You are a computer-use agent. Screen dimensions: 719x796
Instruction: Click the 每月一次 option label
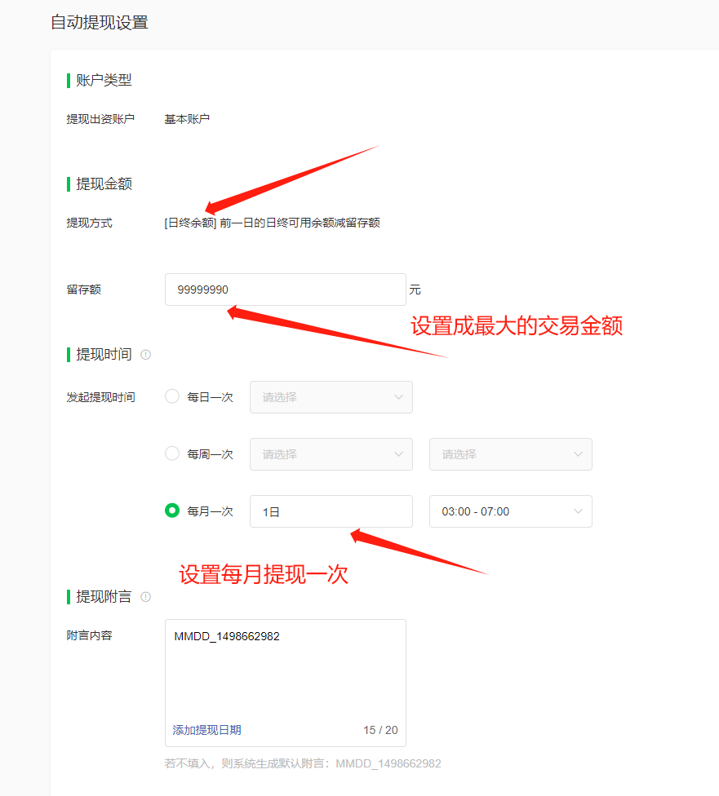tap(210, 511)
